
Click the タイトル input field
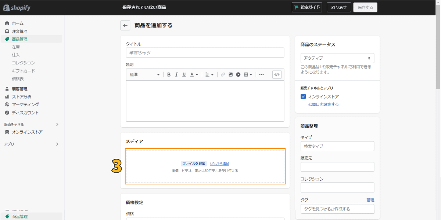pos(205,53)
